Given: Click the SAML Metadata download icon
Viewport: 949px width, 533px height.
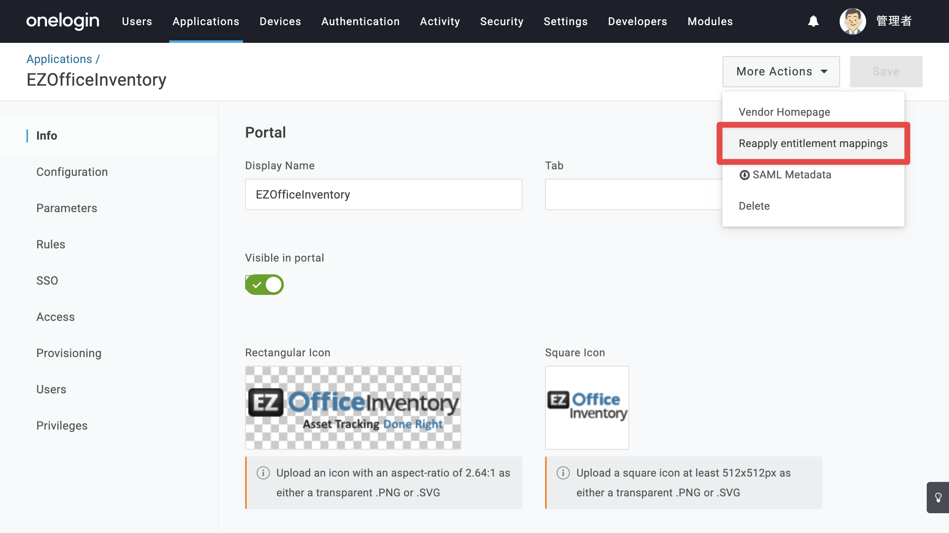Looking at the screenshot, I should [x=744, y=175].
